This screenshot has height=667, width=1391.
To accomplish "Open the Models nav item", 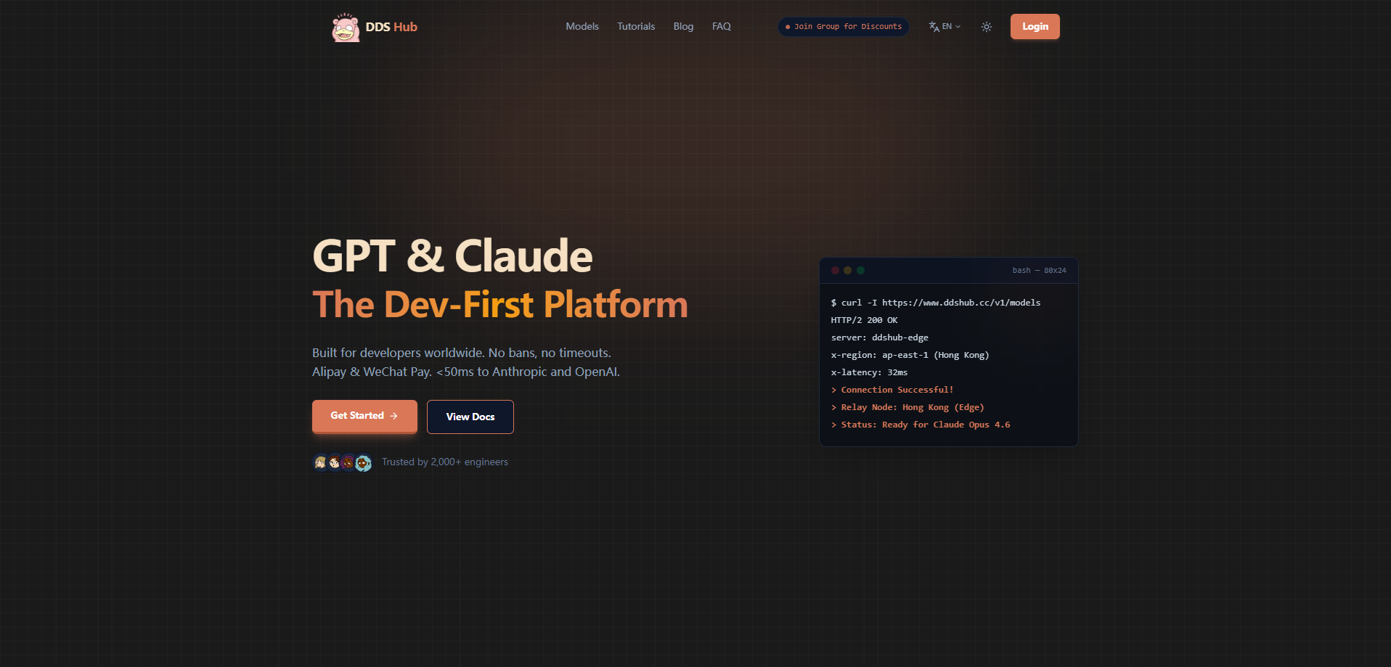I will pos(582,26).
